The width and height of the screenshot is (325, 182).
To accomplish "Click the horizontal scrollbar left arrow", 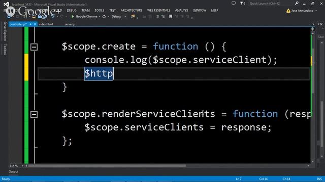I will click(x=26, y=165).
